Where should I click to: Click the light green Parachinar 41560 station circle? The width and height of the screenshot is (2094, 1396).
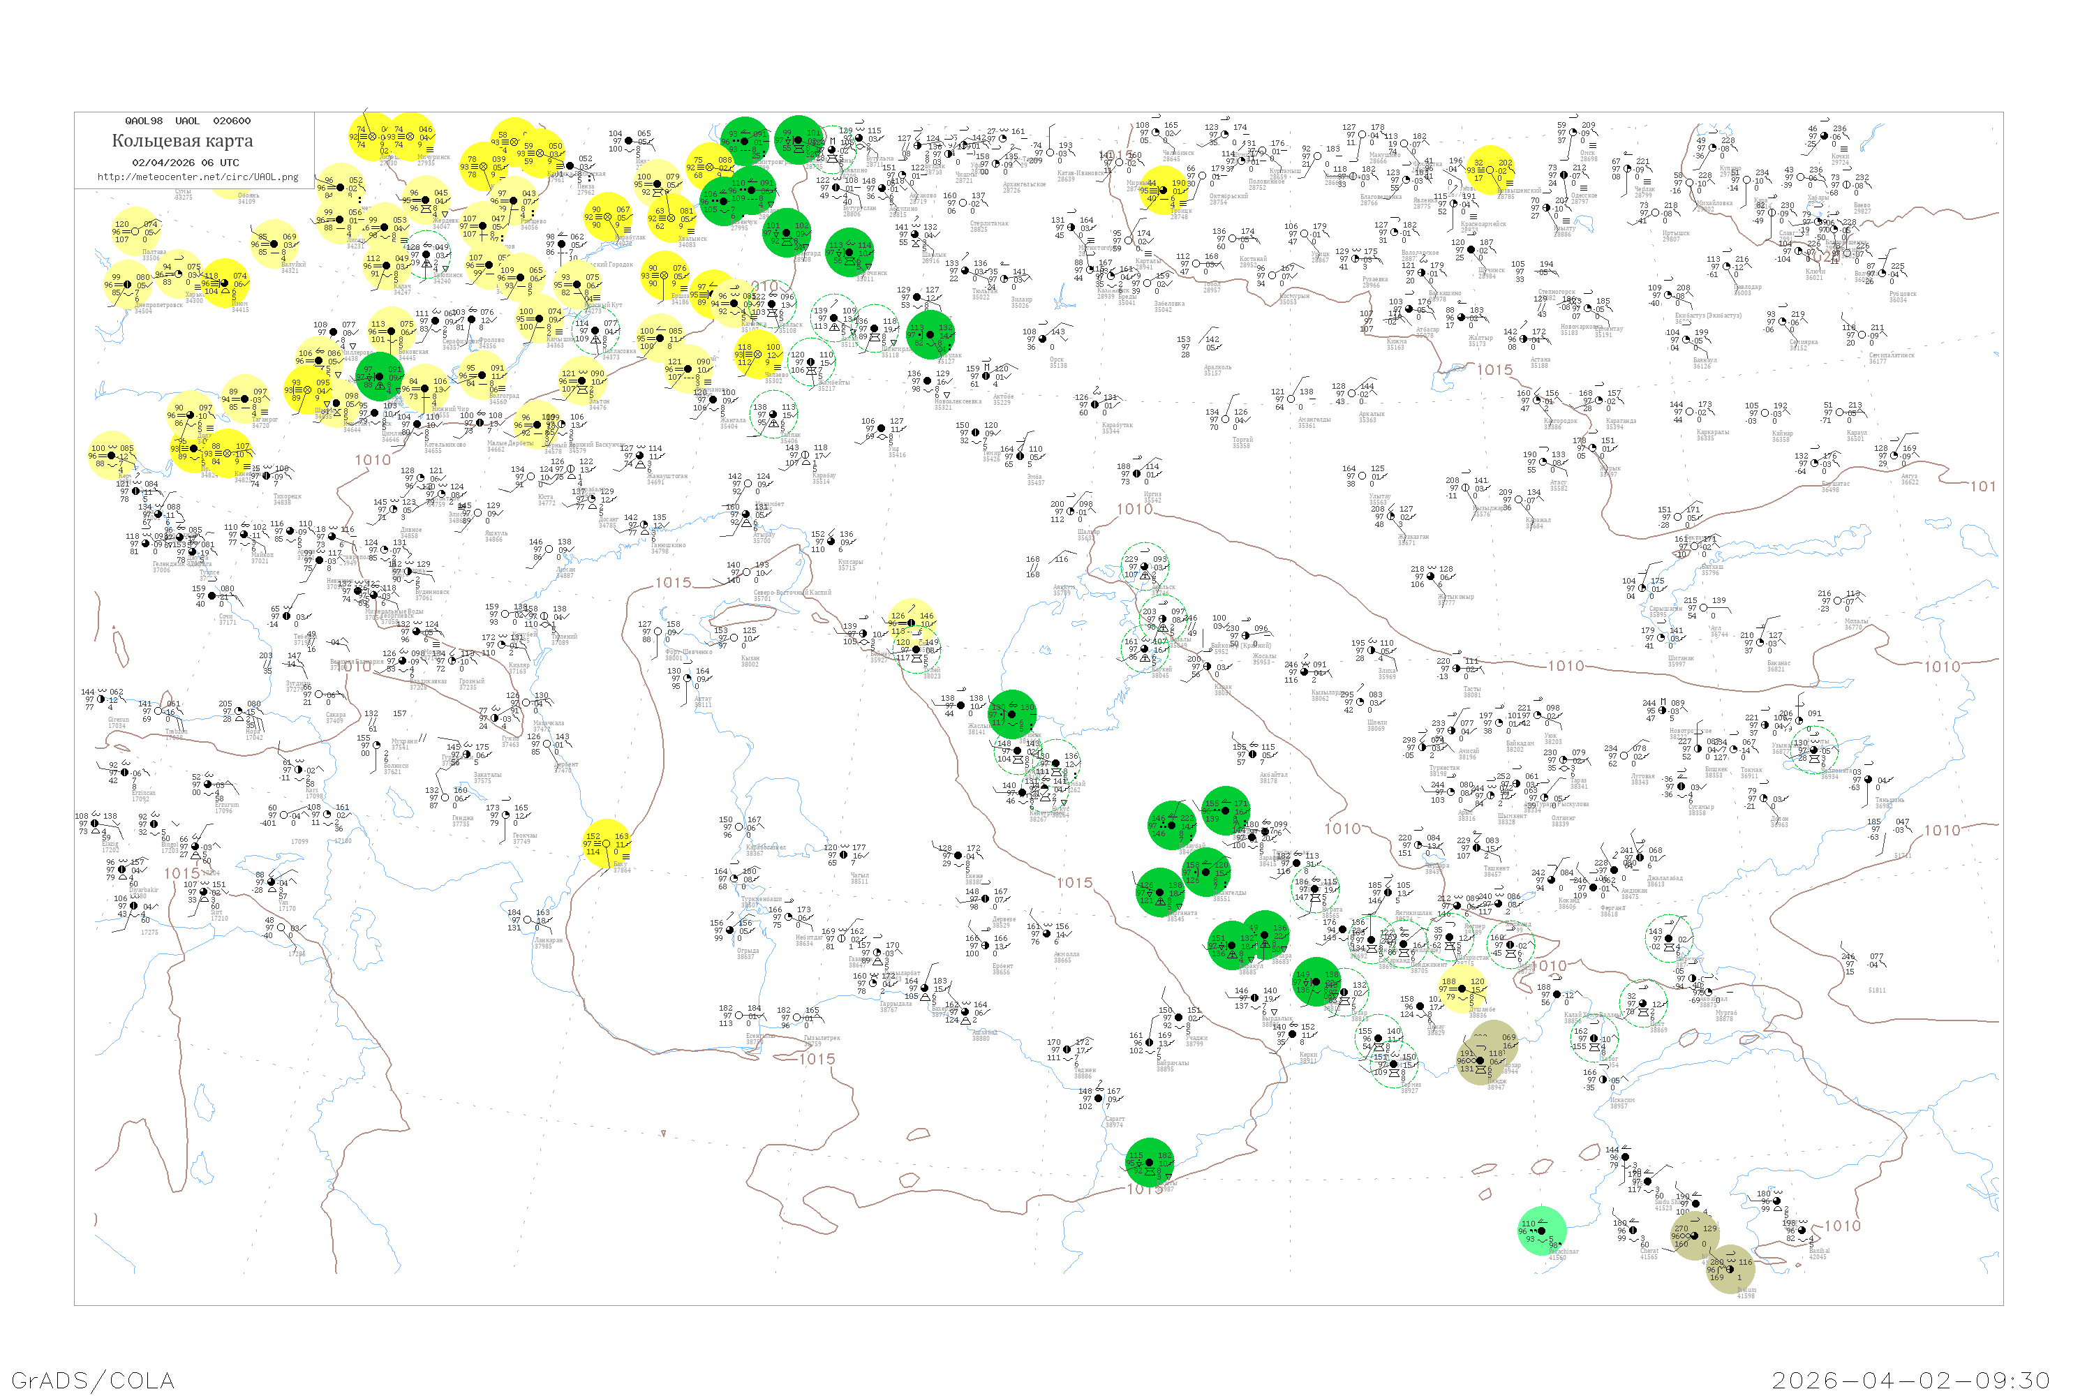tap(1541, 1231)
